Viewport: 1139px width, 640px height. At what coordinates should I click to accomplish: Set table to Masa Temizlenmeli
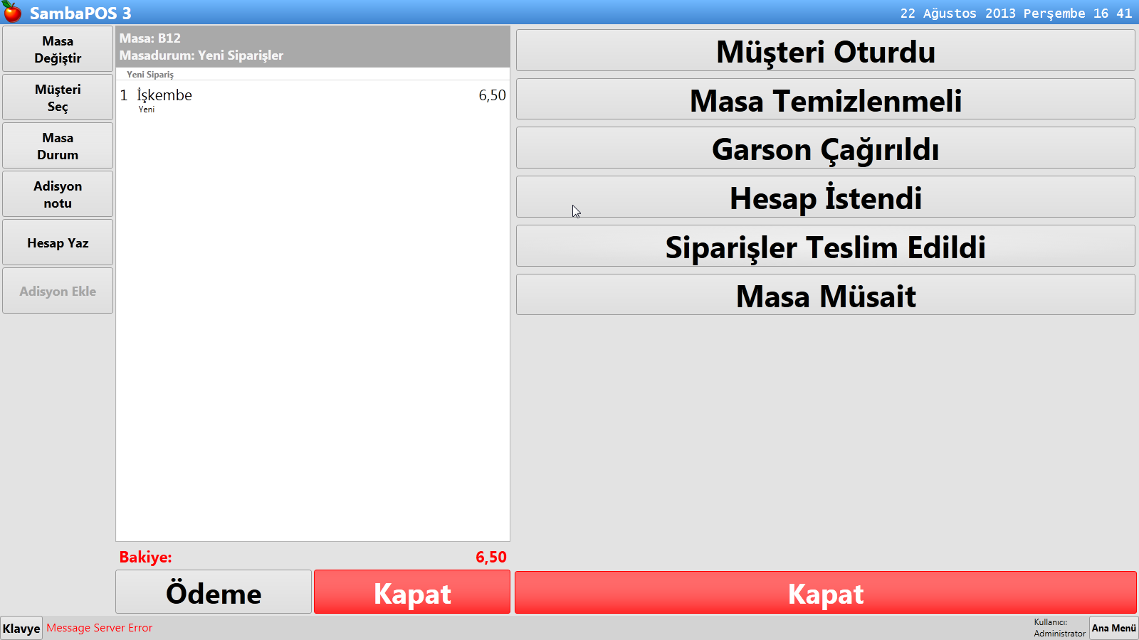coord(824,100)
